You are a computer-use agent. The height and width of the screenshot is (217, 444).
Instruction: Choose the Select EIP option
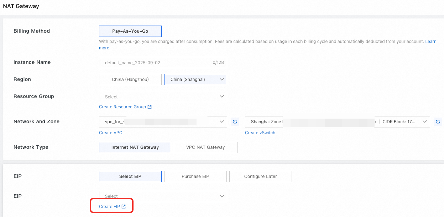pyautogui.click(x=130, y=177)
